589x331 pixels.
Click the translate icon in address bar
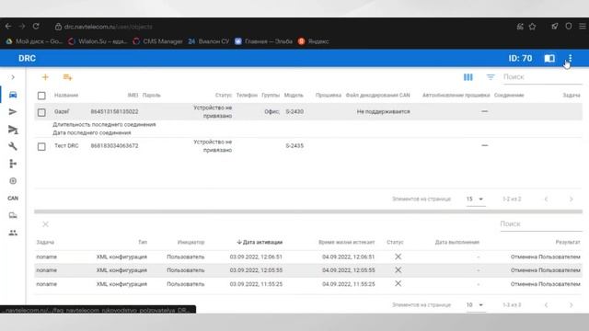(x=520, y=27)
